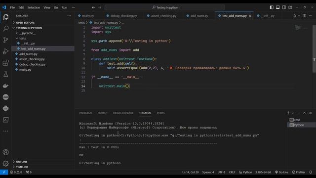Open the Run and Debug view
Image resolution: width=316 pixels, height=178 pixels.
(5, 51)
